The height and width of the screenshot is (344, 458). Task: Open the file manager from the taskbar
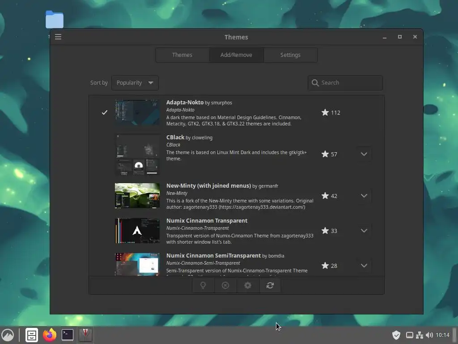pyautogui.click(x=32, y=335)
